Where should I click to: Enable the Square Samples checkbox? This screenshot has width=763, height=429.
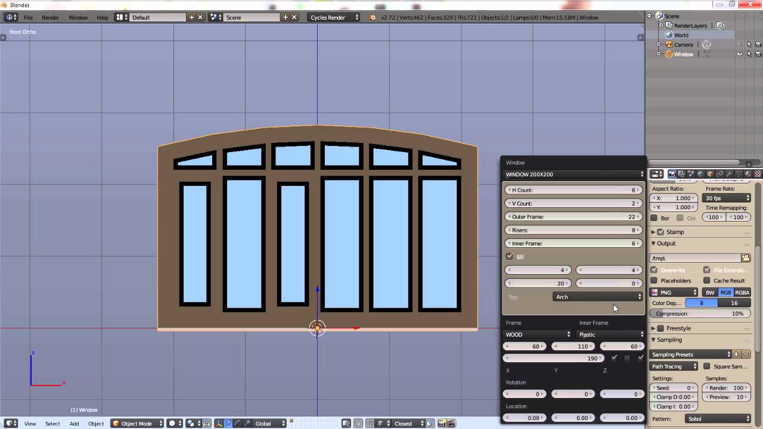[707, 366]
